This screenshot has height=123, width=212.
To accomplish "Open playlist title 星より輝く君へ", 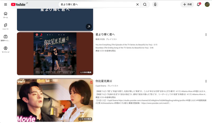I will pos(105,35).
